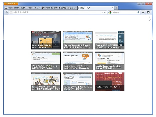
Task: Open the Firefox 学生マーケティングチーム tile
Action: coord(46,82)
